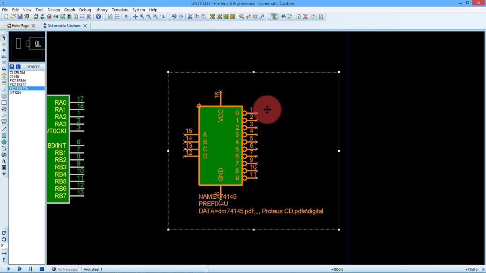Click the overview window thumbnail
Image resolution: width=486 pixels, height=273 pixels.
27,47
